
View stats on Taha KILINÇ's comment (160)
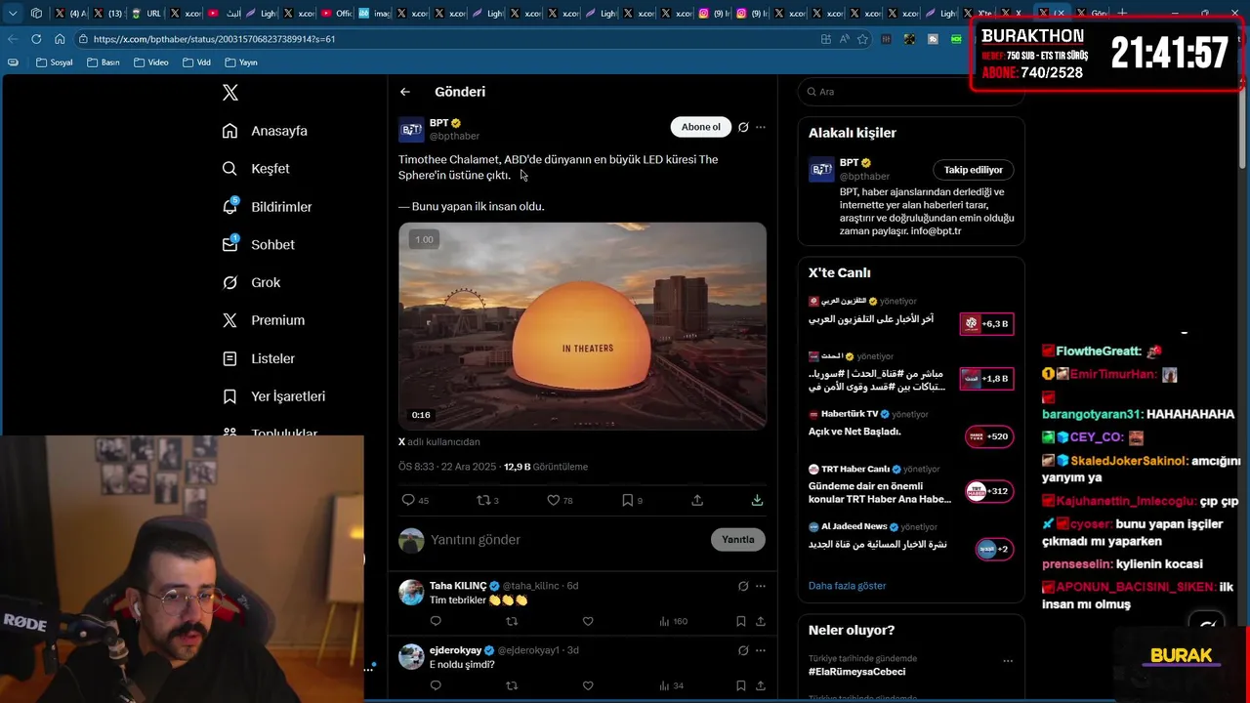674,621
